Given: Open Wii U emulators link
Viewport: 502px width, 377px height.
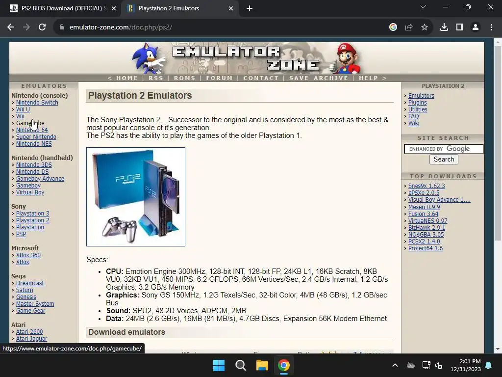Looking at the screenshot, I should pos(23,109).
